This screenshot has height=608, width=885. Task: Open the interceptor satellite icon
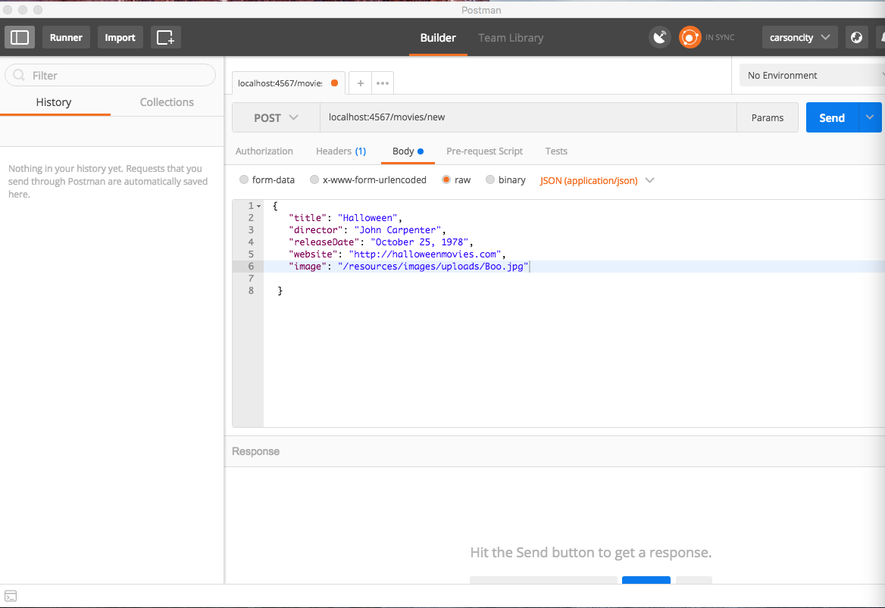click(660, 37)
